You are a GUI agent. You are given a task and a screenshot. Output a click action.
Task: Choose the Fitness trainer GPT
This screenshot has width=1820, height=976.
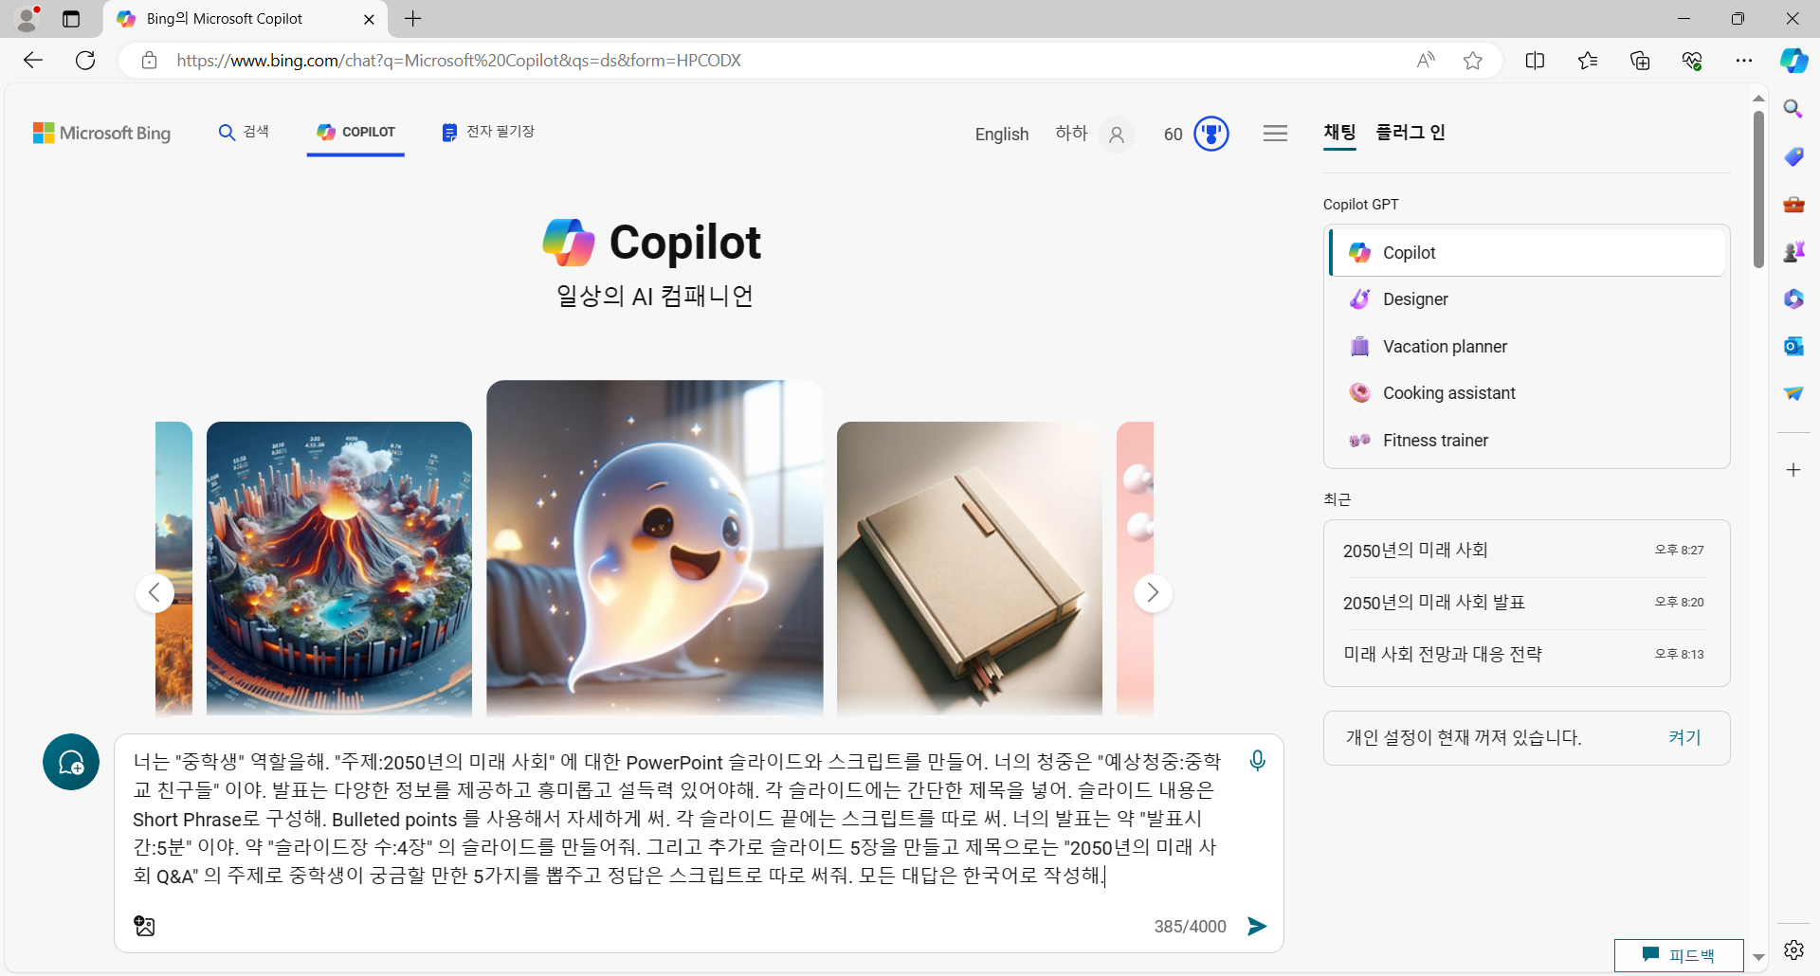(1527, 441)
